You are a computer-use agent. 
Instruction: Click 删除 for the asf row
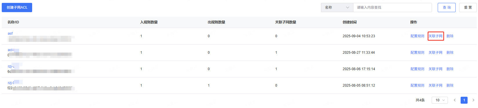(x=450, y=36)
